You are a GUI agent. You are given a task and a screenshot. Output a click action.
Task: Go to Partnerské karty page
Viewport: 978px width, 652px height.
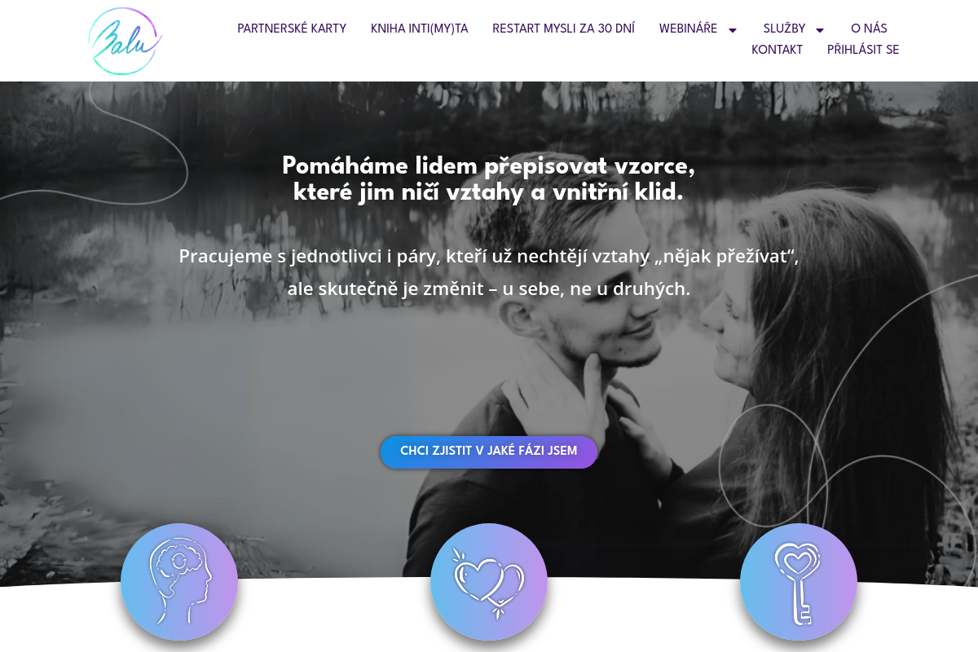point(292,29)
